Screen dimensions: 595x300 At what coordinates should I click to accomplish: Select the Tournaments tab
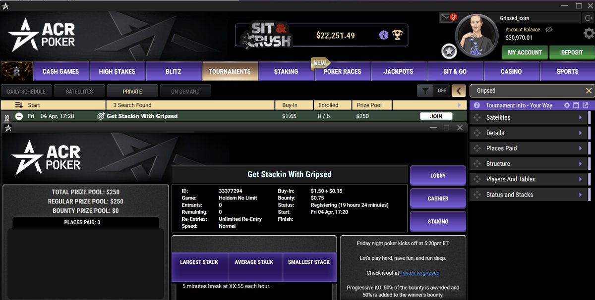pyautogui.click(x=230, y=71)
